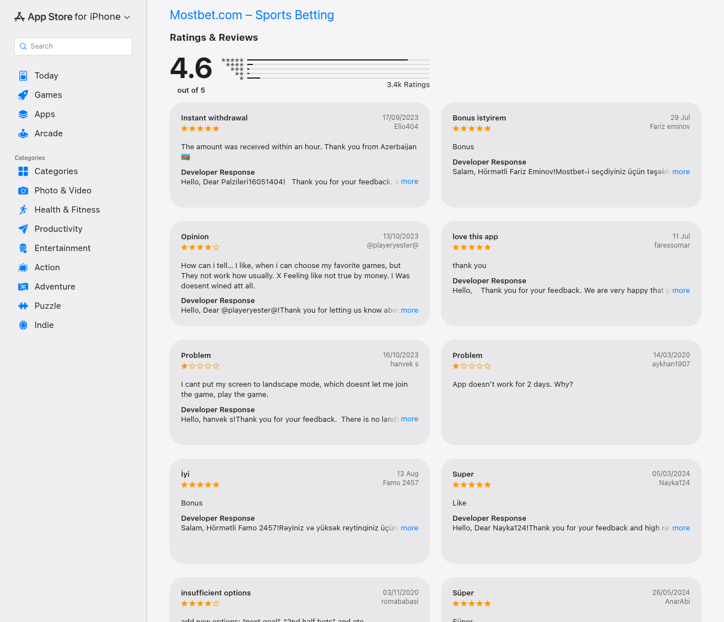Open the Indie category icon
Viewport: 724px width, 622px height.
23,325
